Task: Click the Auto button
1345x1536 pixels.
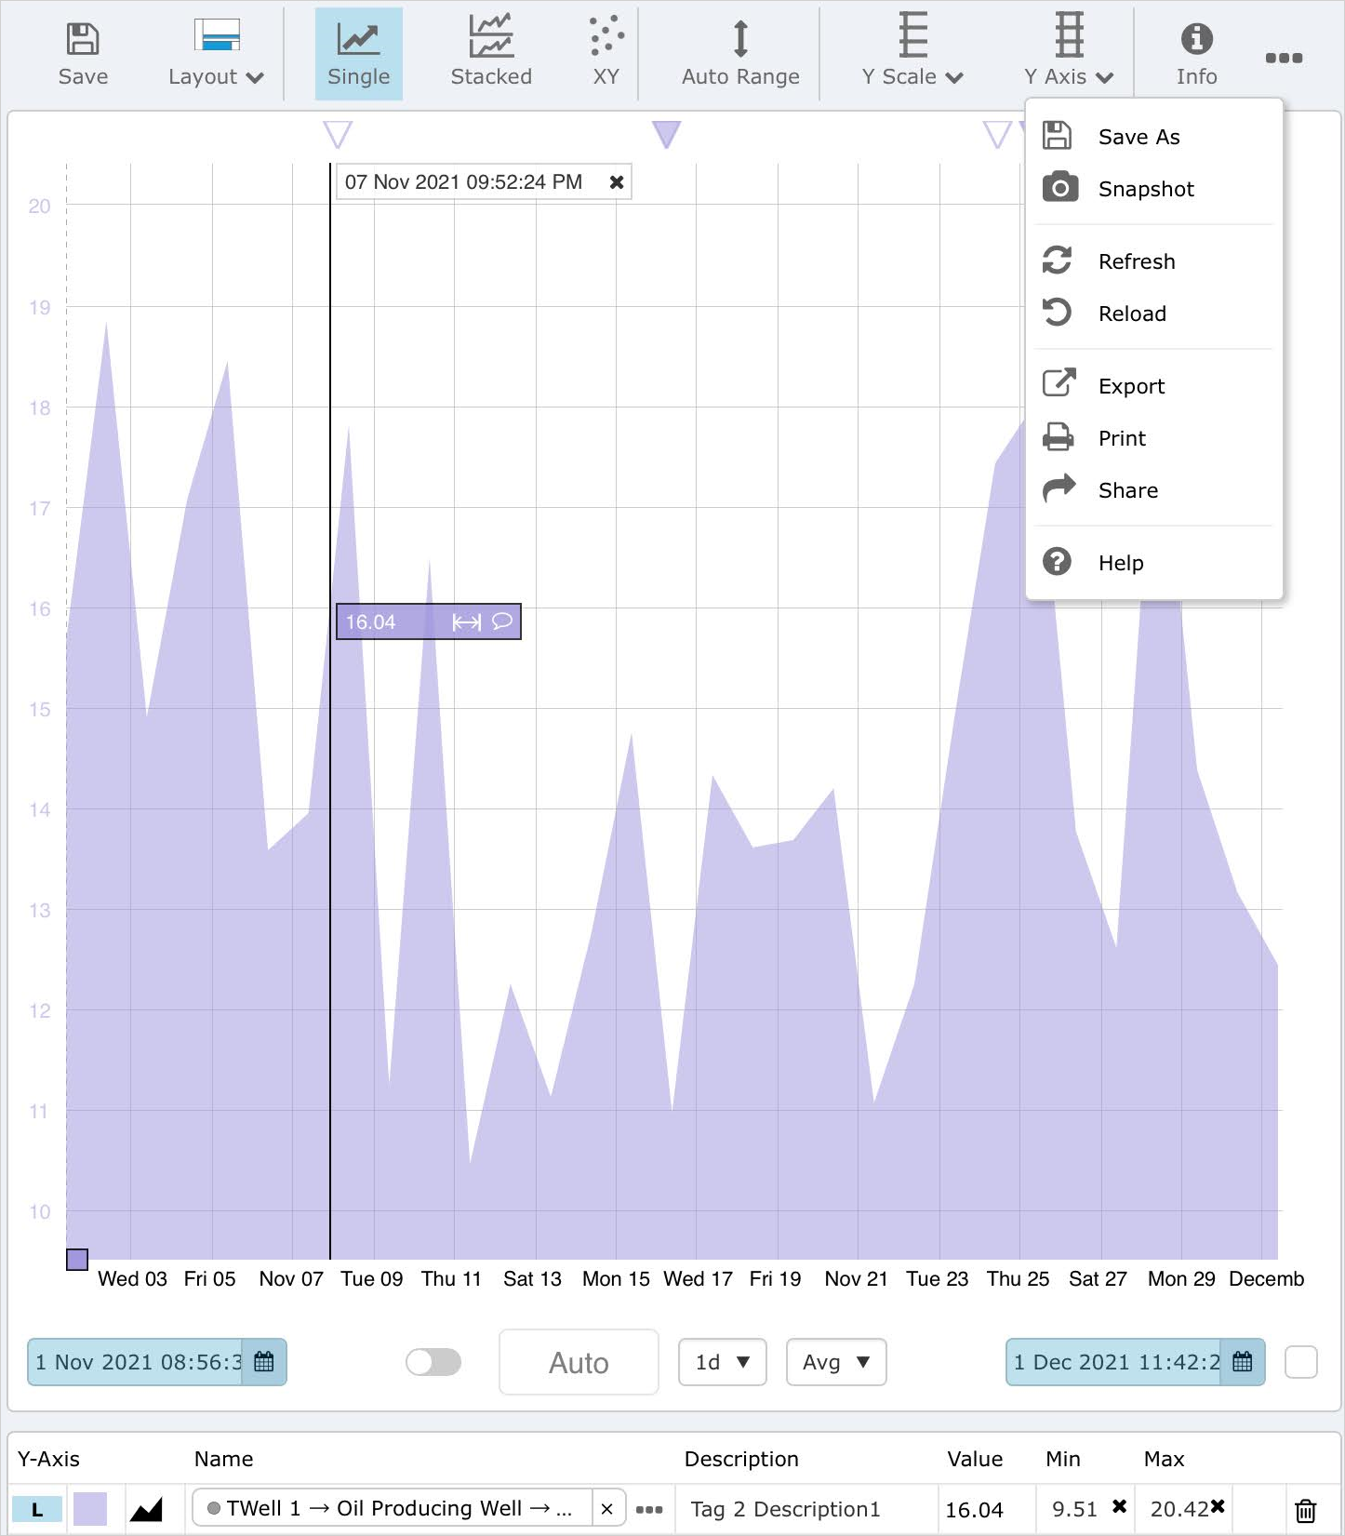Action: 579,1362
